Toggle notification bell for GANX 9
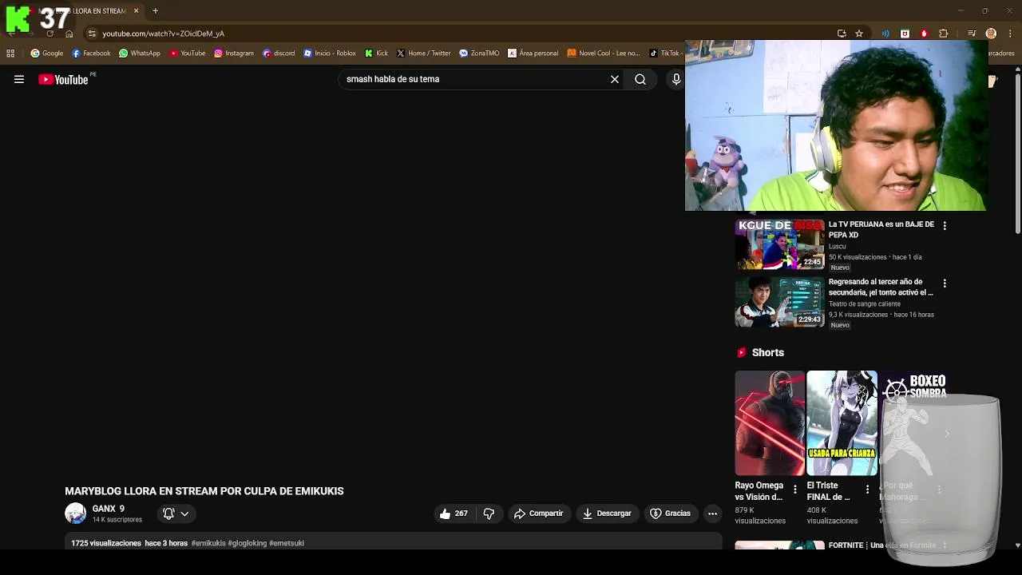This screenshot has height=575, width=1022. (x=168, y=514)
